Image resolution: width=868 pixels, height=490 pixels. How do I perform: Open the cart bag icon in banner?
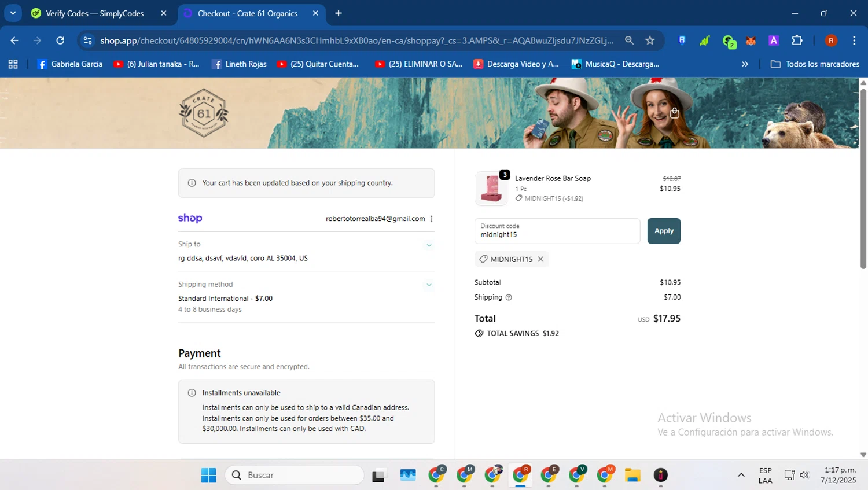point(674,113)
